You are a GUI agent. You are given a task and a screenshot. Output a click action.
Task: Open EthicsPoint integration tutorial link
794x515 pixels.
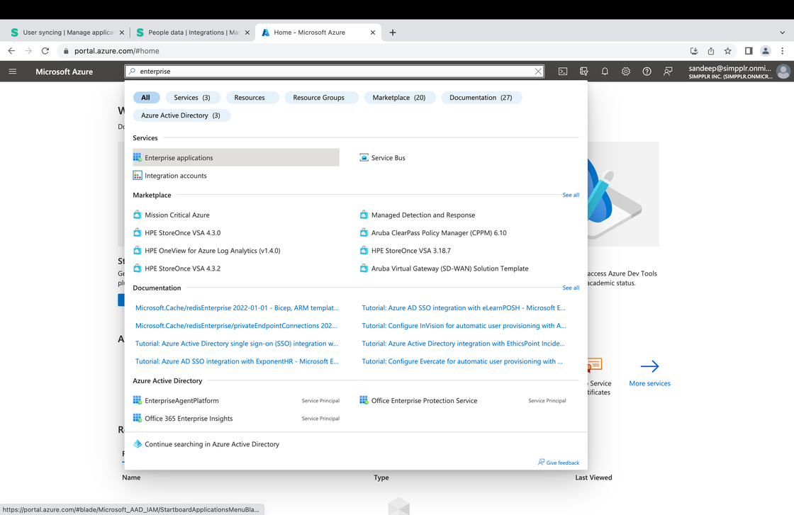[463, 344]
